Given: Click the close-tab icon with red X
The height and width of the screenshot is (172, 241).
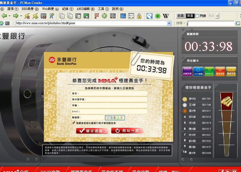Looking at the screenshot, I should point(44,16).
